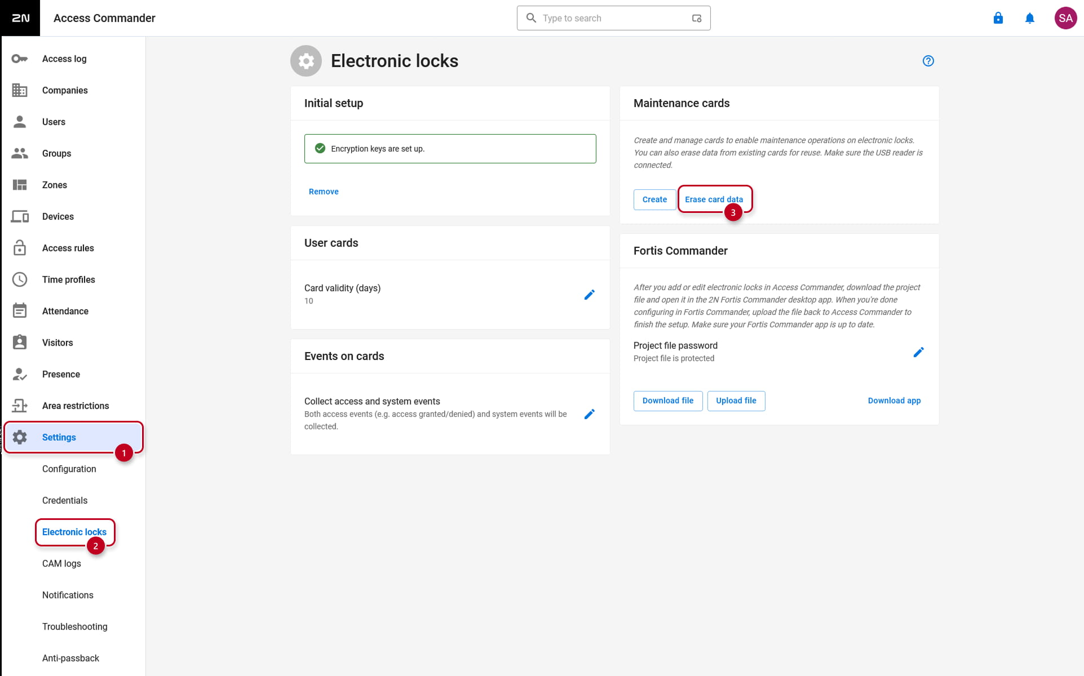Viewport: 1084px width, 676px height.
Task: Open Troubleshooting subpage
Action: [74, 626]
